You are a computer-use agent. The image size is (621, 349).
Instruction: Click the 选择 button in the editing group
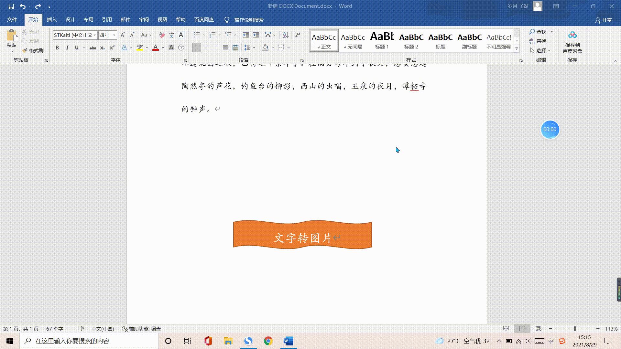point(541,50)
